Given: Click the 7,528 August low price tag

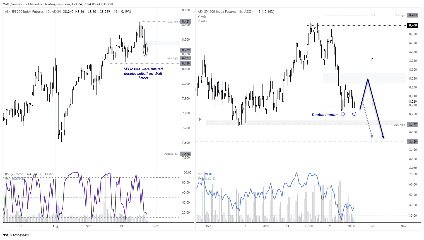Looking at the screenshot, I should pyautogui.click(x=186, y=154).
